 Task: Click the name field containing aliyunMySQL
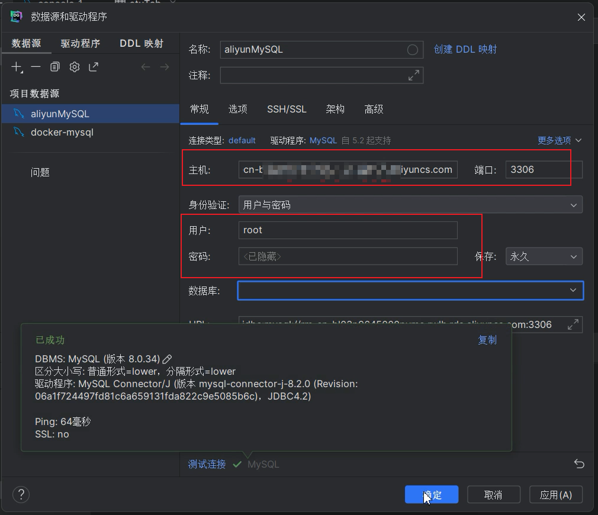coord(321,50)
